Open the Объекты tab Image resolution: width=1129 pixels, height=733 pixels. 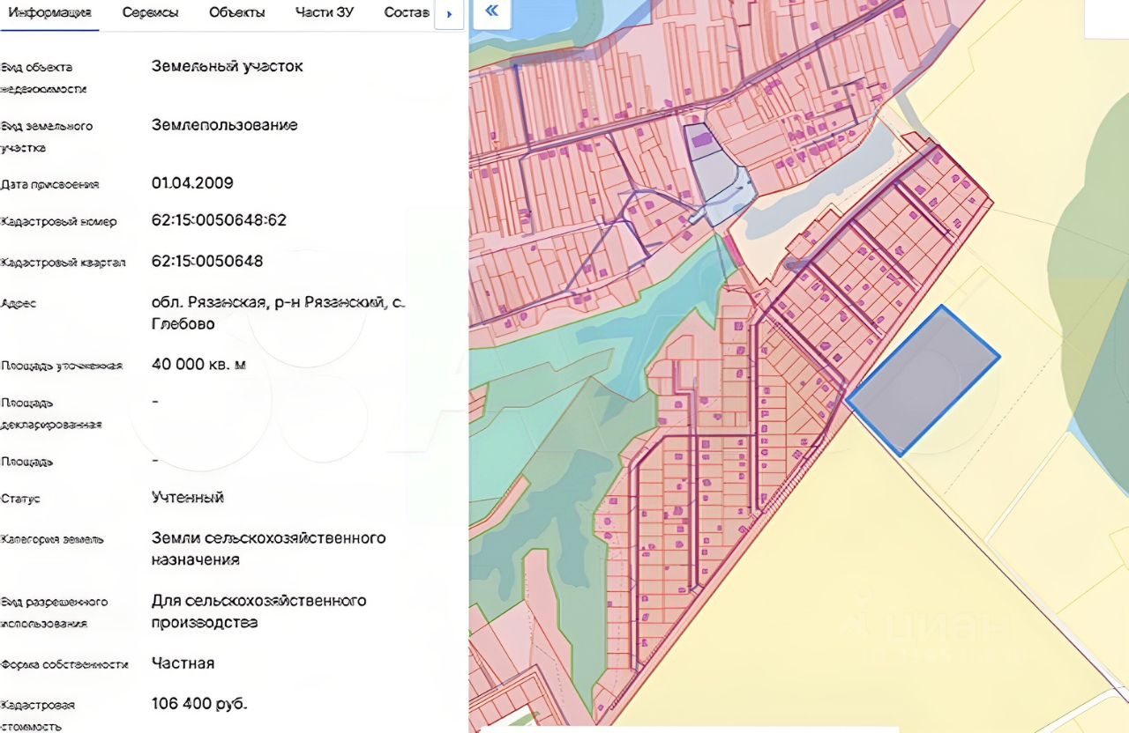236,13
